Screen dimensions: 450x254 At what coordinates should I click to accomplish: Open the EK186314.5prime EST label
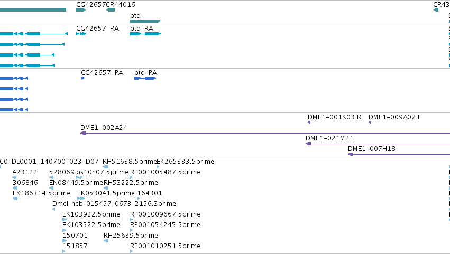[41, 193]
